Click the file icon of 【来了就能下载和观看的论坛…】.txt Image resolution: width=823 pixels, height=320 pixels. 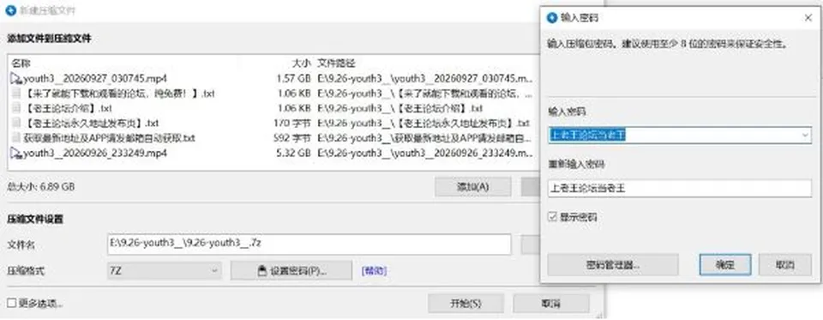[x=16, y=94]
